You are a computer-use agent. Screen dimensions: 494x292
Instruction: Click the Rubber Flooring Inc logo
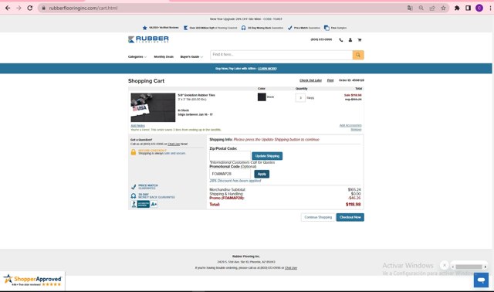pos(148,39)
